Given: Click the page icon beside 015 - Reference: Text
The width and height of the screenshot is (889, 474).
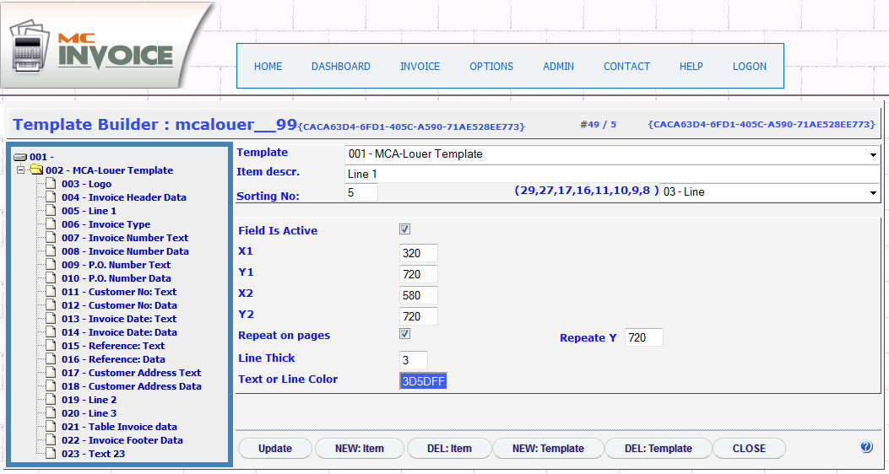Looking at the screenshot, I should pyautogui.click(x=51, y=346).
